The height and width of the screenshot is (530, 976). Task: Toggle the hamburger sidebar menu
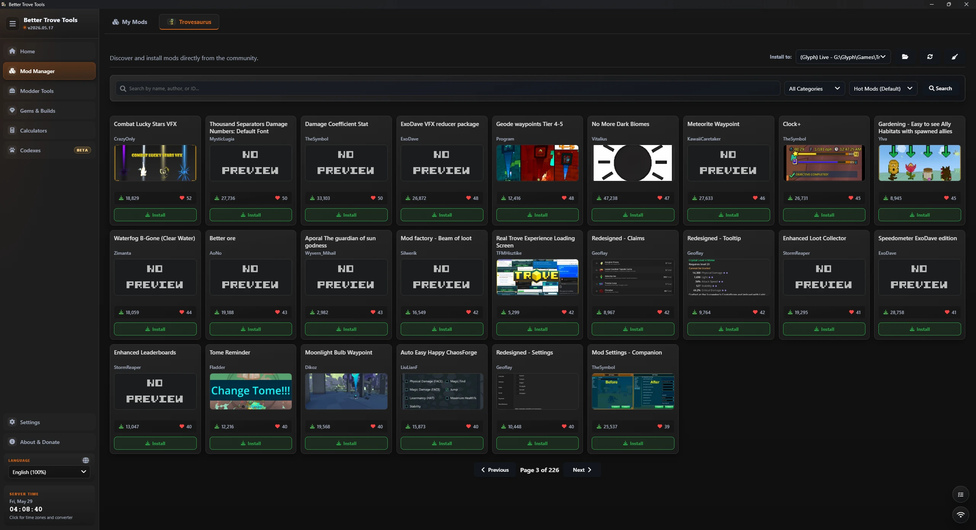(13, 24)
